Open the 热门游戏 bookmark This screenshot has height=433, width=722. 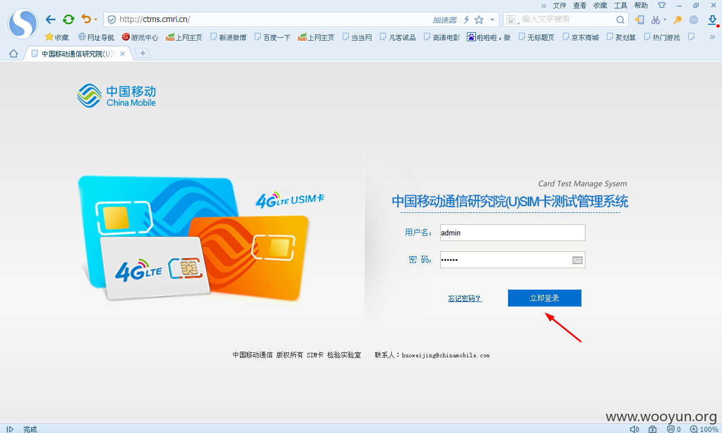click(662, 37)
